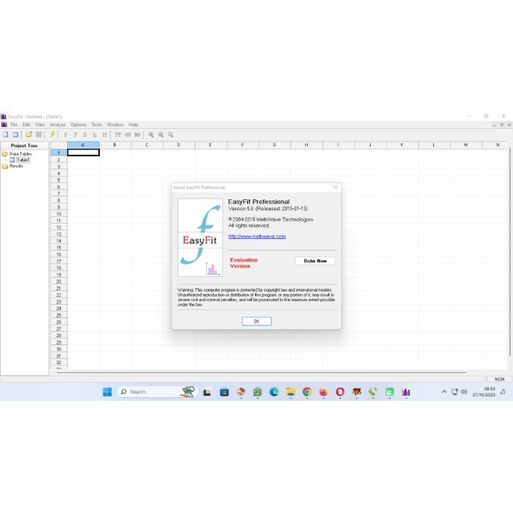Click the PP plot toolbar icon
Image resolution: width=513 pixels, height=513 pixels.
tap(118, 135)
